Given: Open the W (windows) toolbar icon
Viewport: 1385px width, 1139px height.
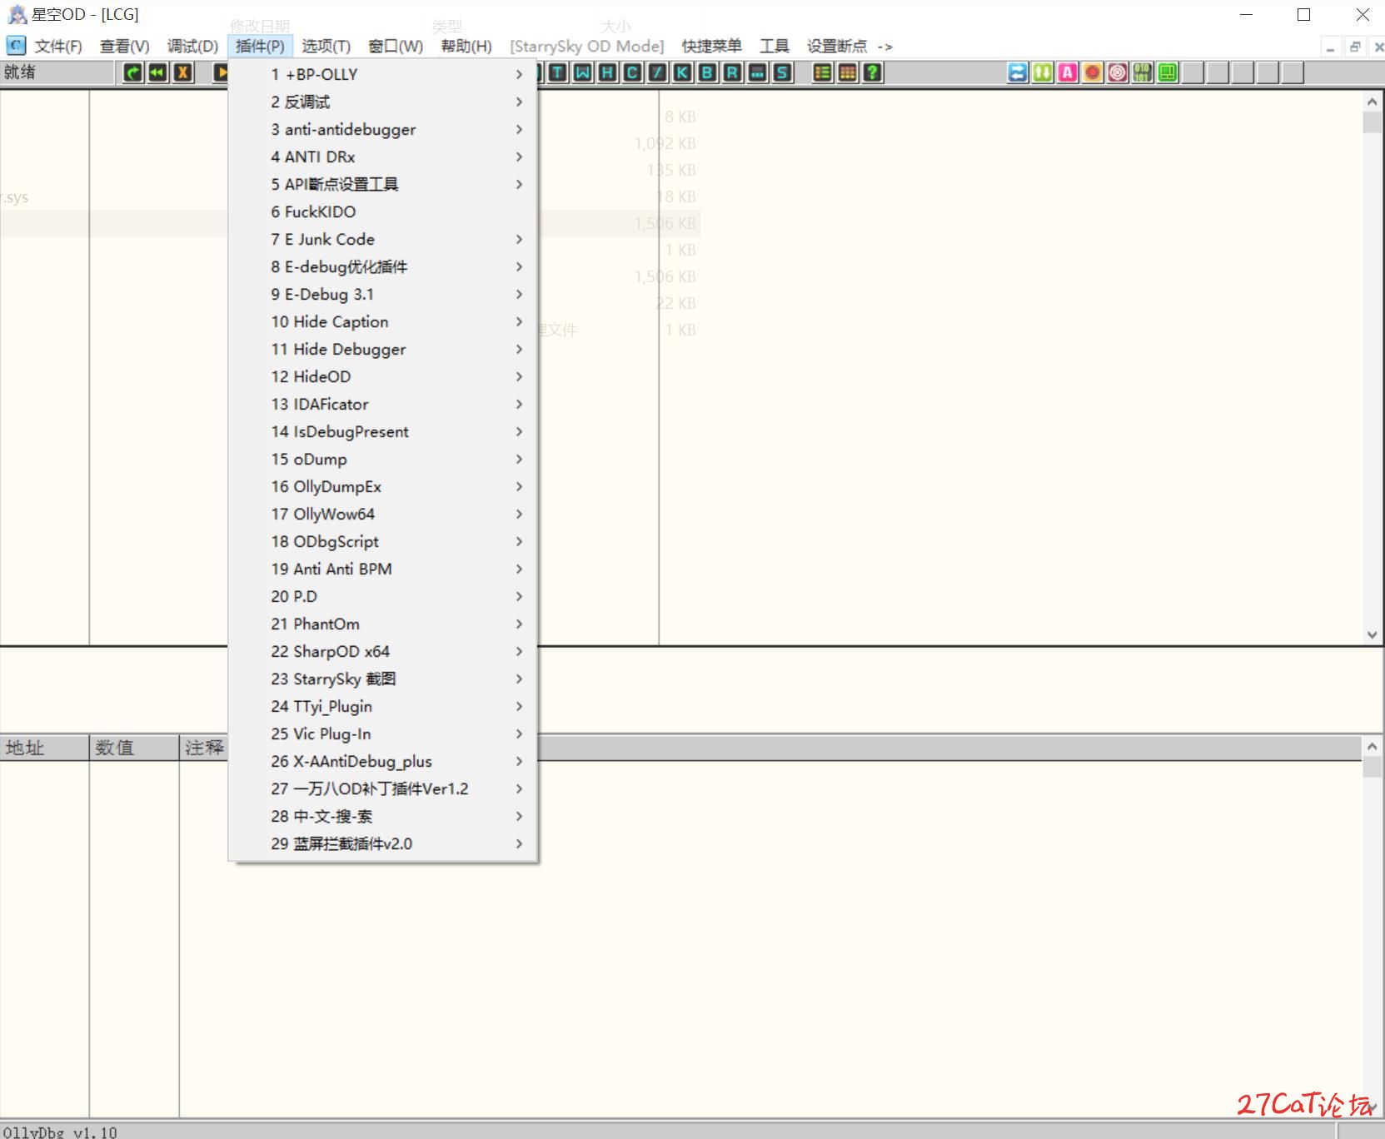Looking at the screenshot, I should click(583, 72).
